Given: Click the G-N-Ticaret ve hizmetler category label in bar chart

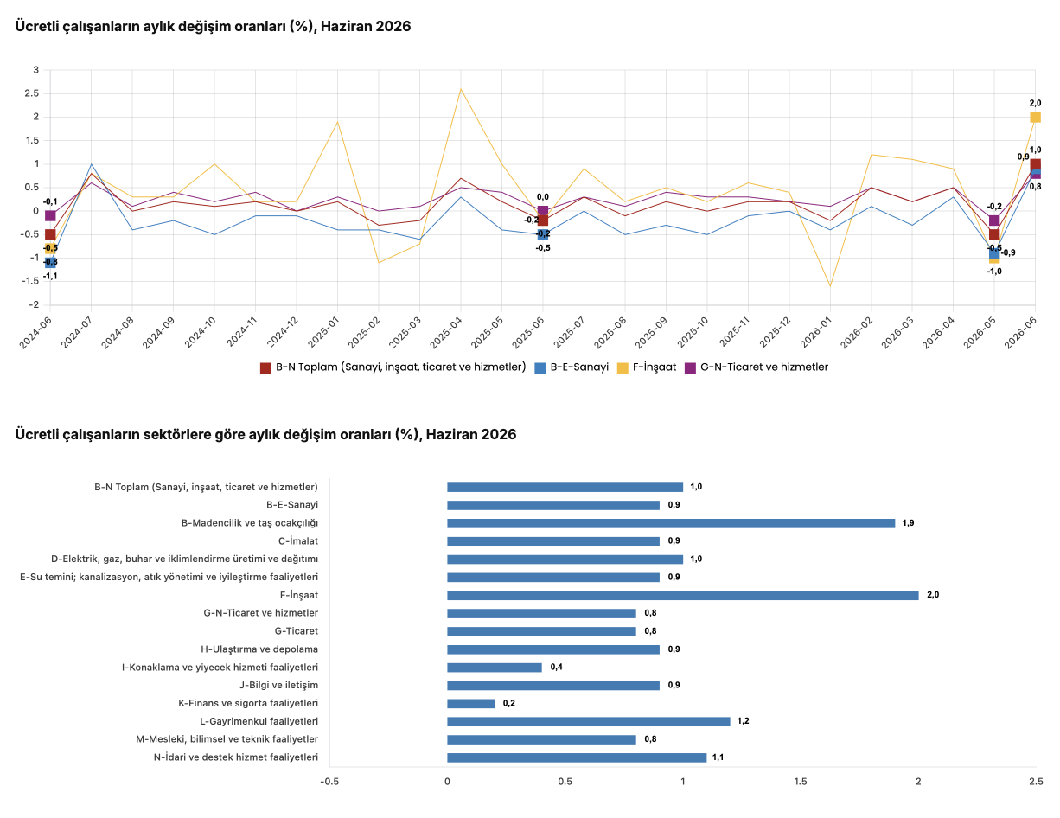Looking at the screenshot, I should pyautogui.click(x=261, y=613).
